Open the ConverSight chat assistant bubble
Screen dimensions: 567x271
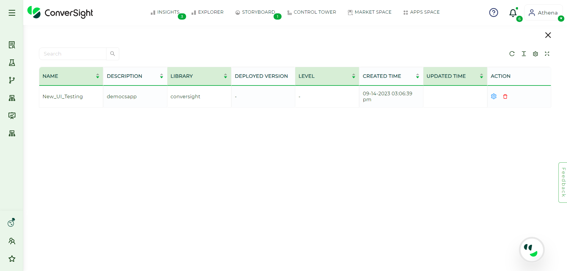[x=532, y=250]
